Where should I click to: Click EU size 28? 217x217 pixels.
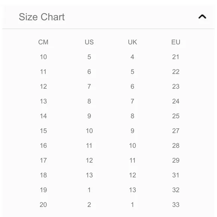click(176, 146)
